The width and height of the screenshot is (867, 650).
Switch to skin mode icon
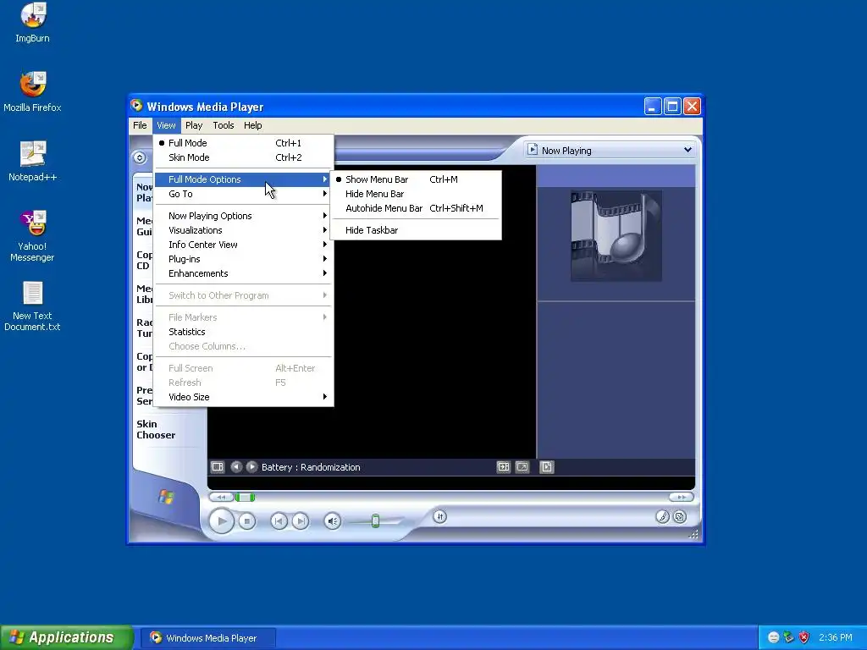[680, 517]
